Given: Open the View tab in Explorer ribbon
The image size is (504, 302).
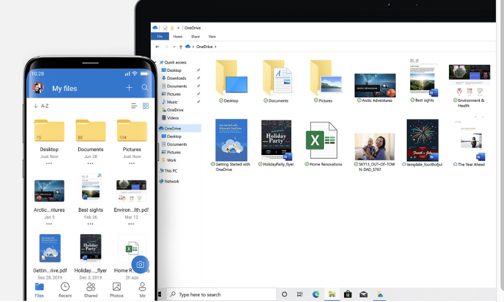Looking at the screenshot, I should click(x=212, y=36).
